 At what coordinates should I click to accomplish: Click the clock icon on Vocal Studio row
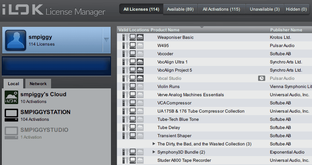pyautogui.click(x=261, y=78)
